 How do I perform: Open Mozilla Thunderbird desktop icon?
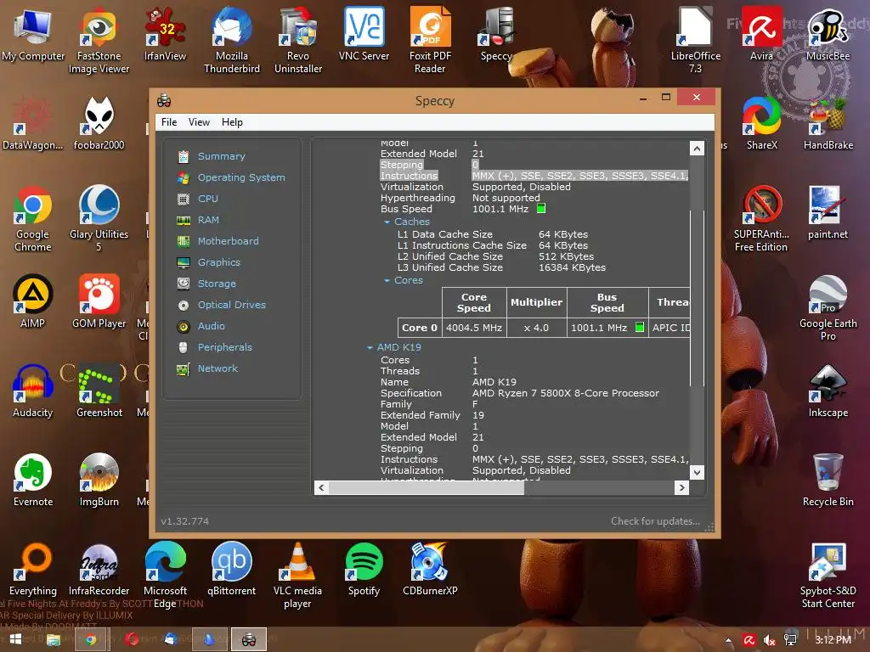[231, 40]
